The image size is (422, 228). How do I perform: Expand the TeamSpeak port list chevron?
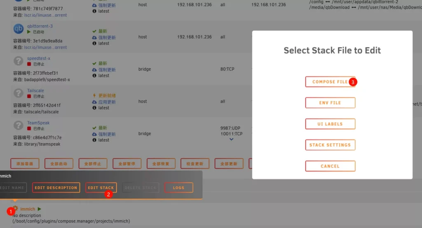[231, 139]
